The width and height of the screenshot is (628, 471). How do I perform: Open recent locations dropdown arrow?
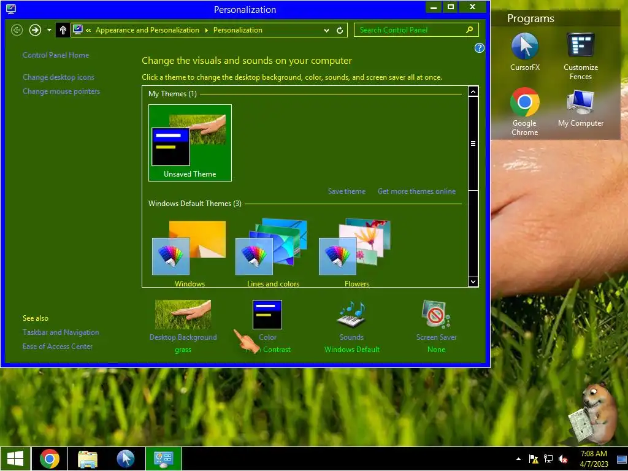point(49,30)
